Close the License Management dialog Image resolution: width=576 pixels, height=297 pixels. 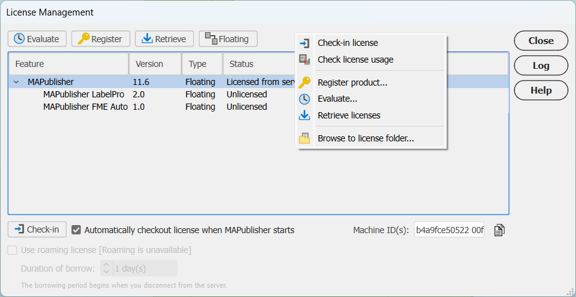click(541, 41)
